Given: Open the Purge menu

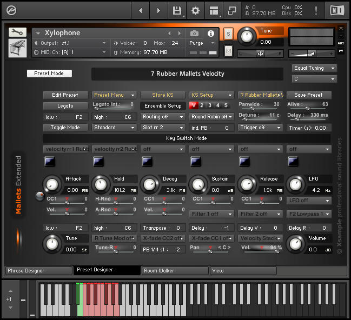Looking at the screenshot, I should pyautogui.click(x=202, y=43).
